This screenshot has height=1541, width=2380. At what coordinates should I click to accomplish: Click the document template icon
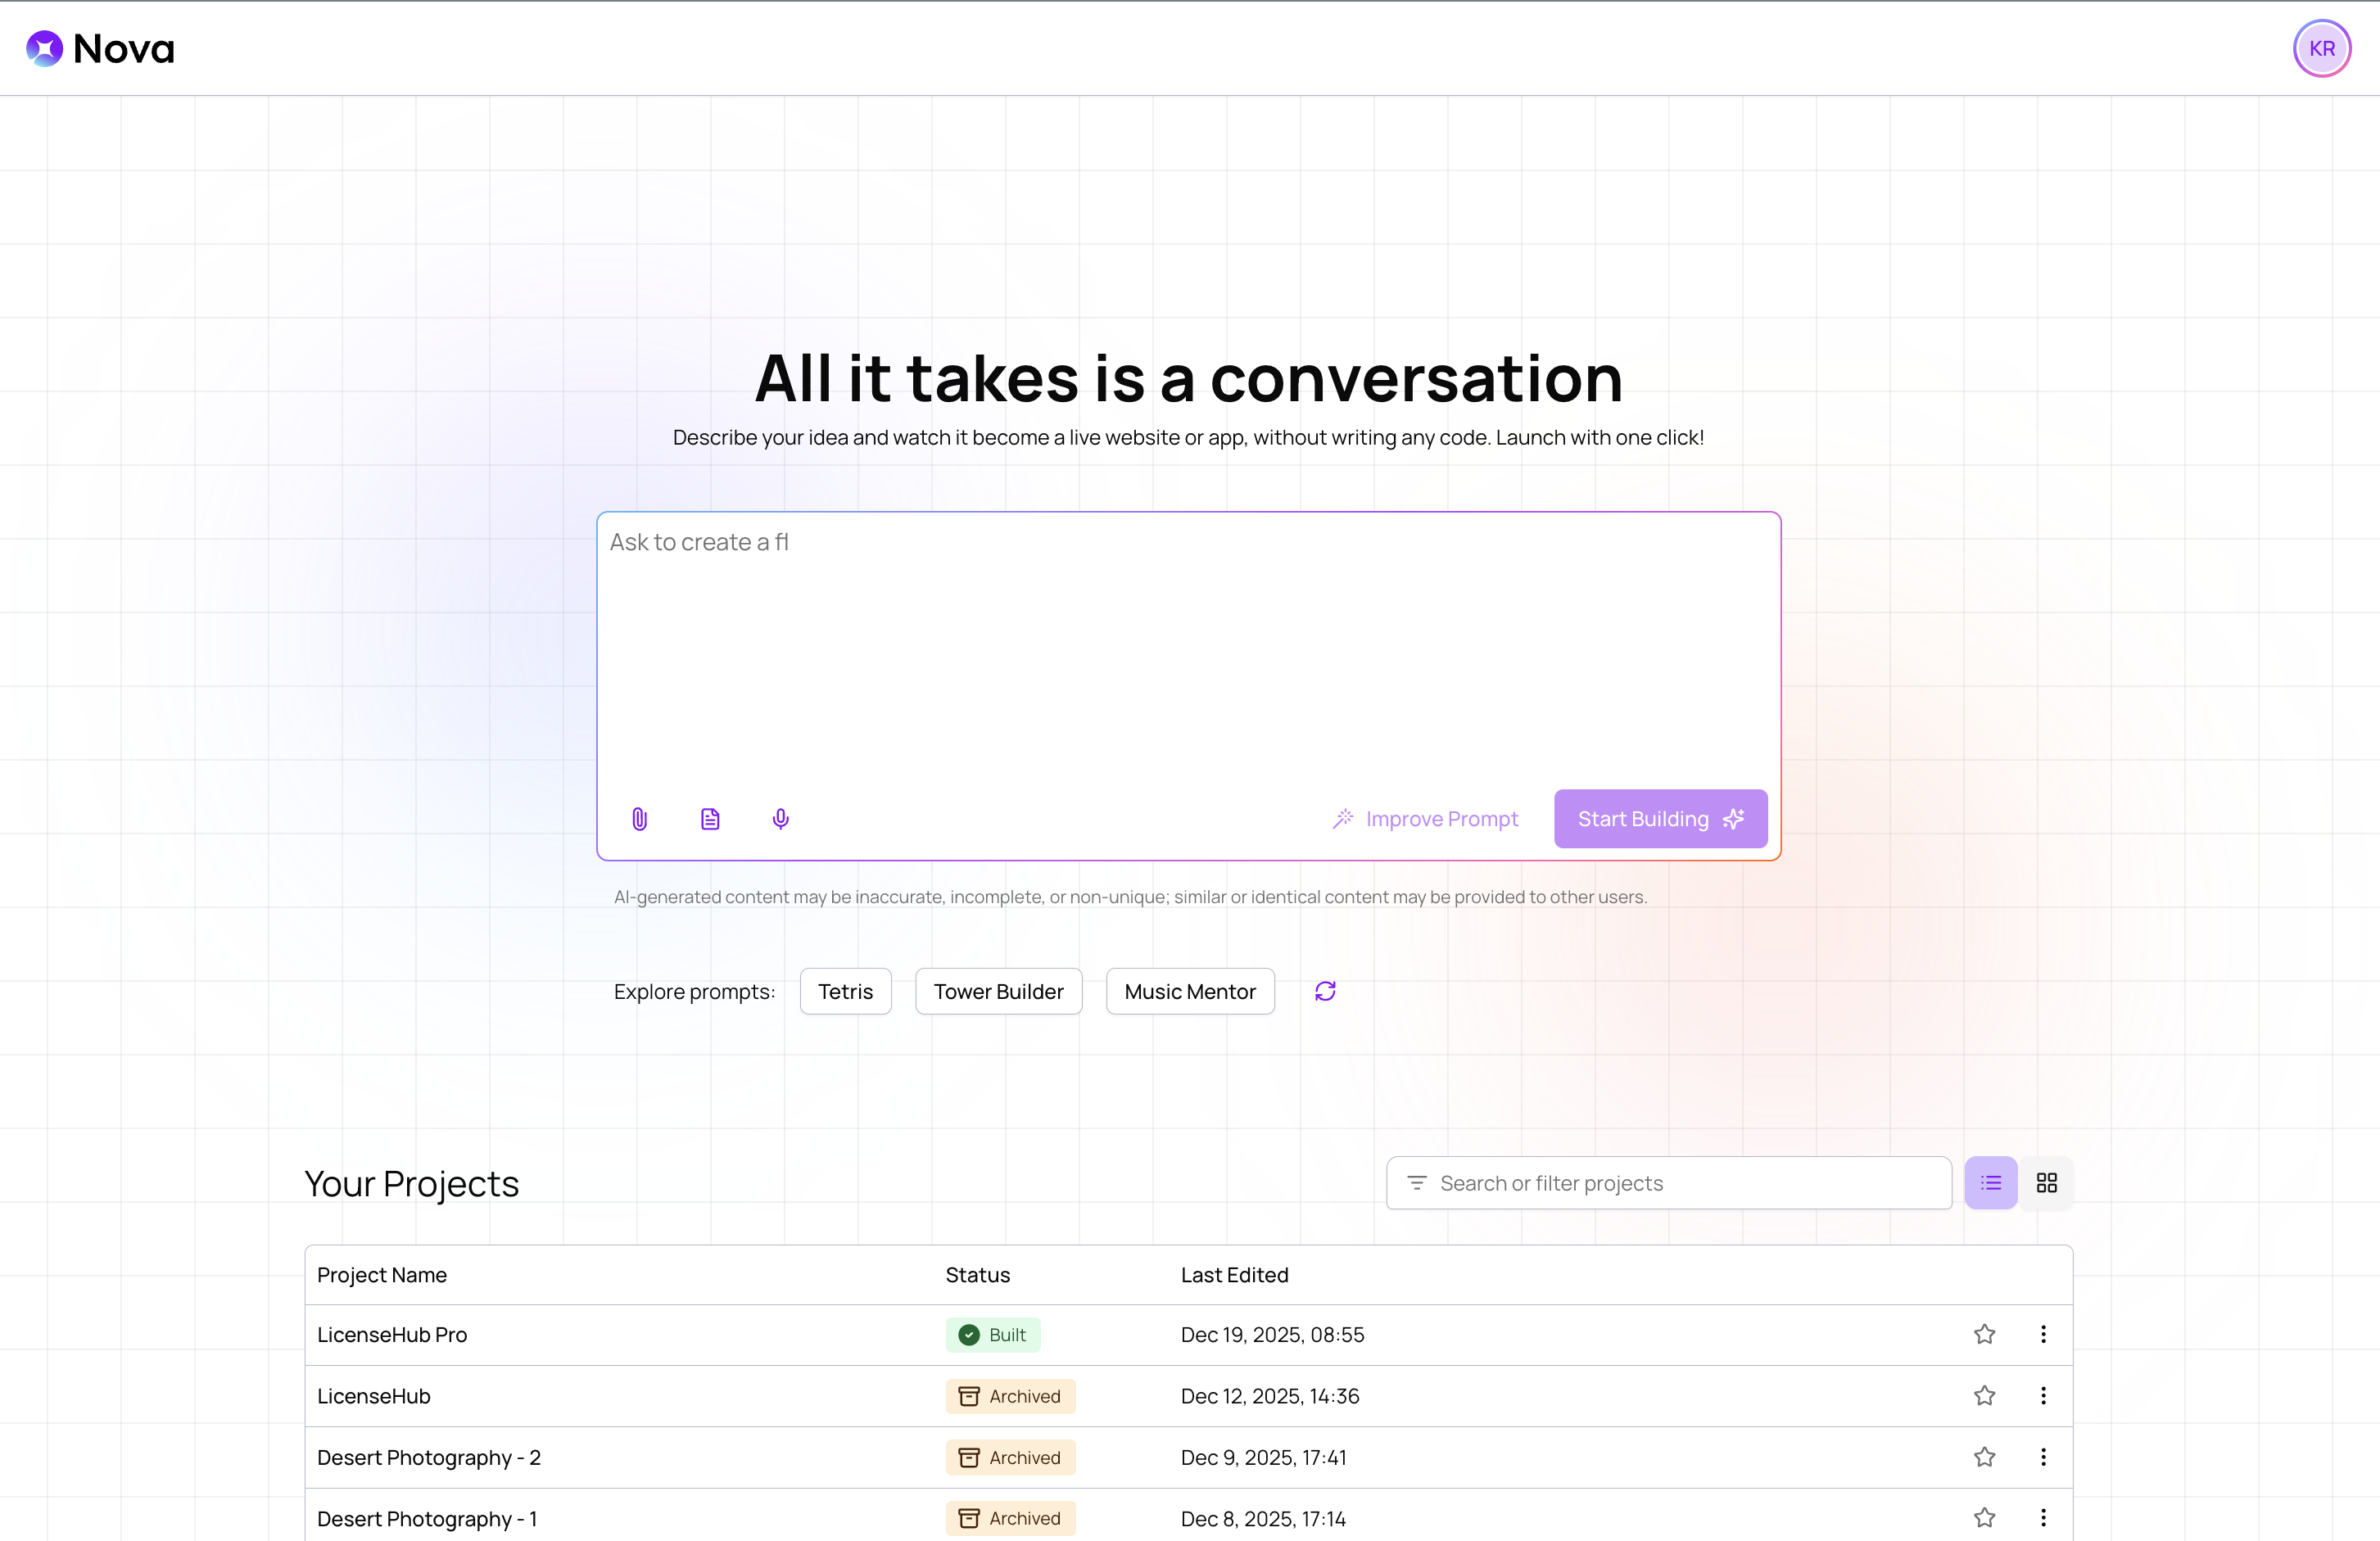pos(710,819)
